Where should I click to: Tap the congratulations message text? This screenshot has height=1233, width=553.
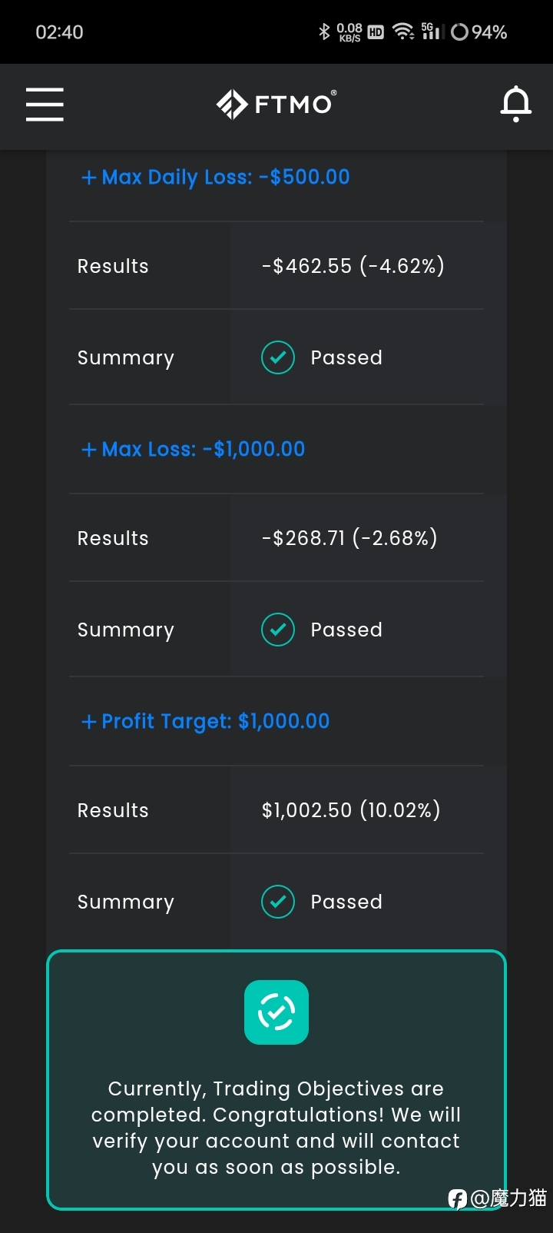(276, 1128)
